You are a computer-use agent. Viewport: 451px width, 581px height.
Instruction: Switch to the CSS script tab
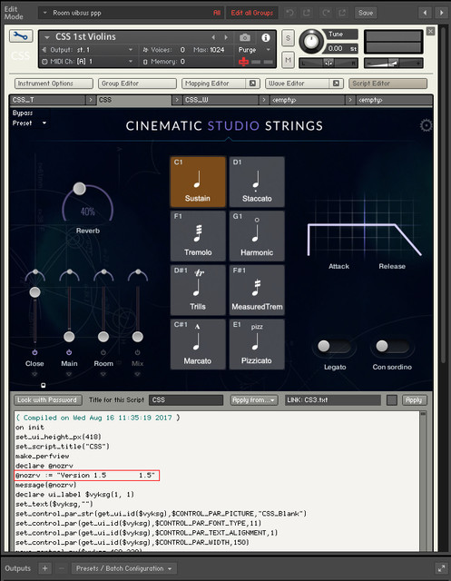[134, 100]
